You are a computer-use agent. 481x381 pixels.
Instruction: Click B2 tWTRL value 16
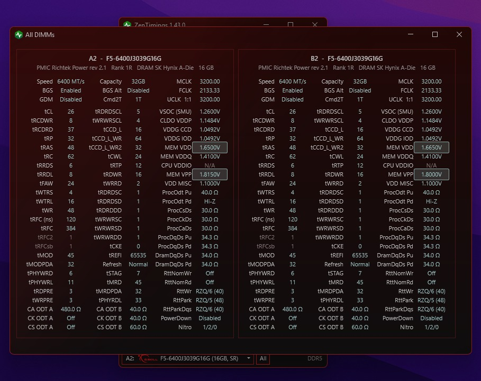[292, 201]
